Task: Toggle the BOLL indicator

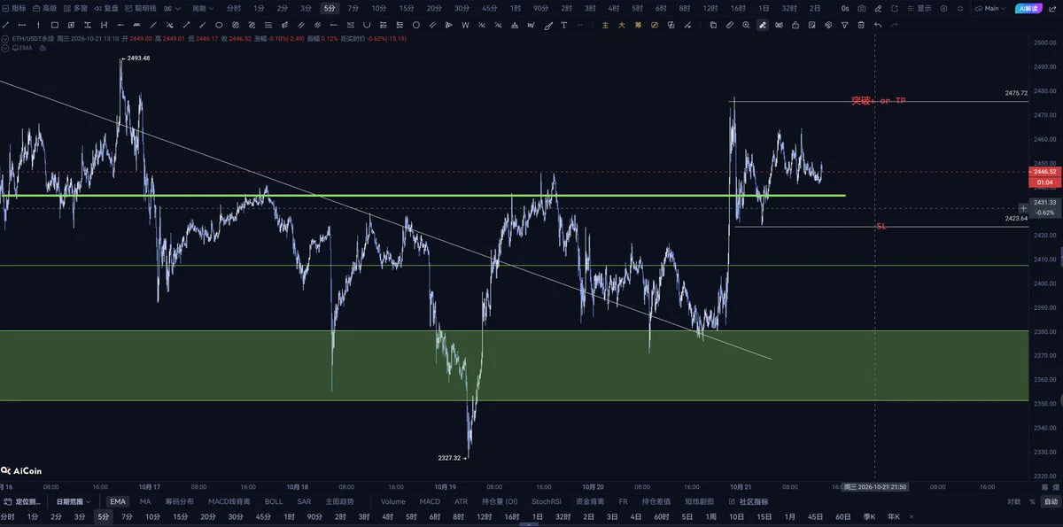Action: (x=274, y=501)
